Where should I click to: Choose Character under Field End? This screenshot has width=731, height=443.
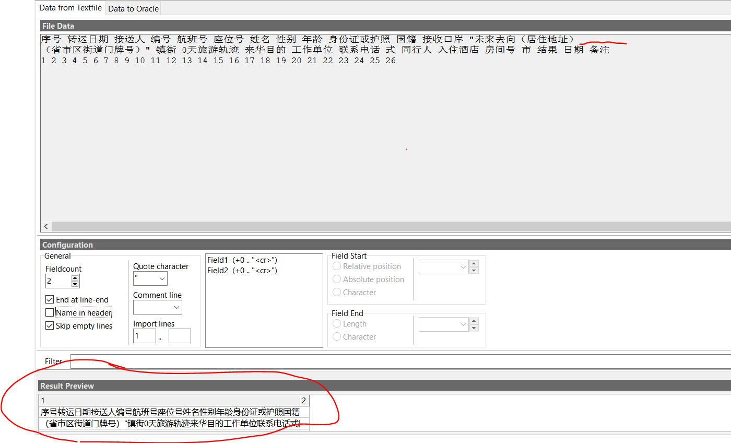[337, 337]
